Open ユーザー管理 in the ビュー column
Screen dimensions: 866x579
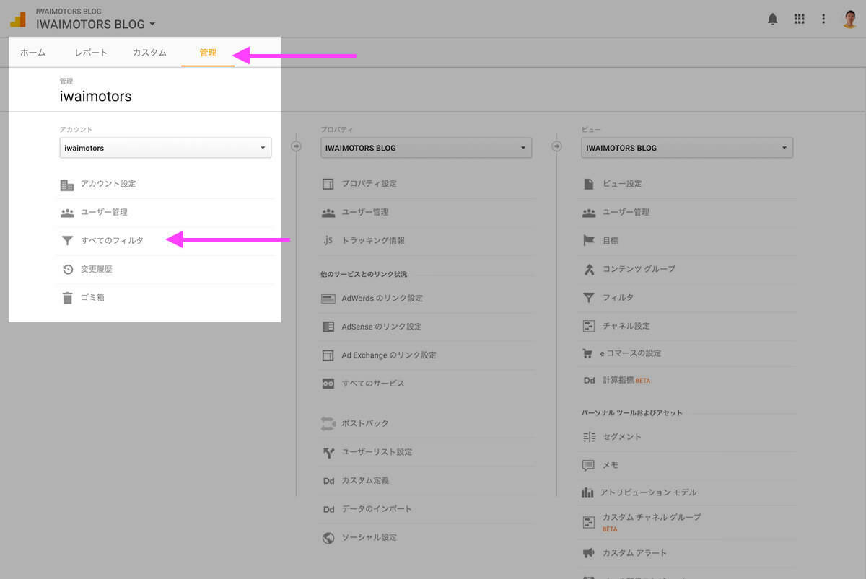click(626, 212)
